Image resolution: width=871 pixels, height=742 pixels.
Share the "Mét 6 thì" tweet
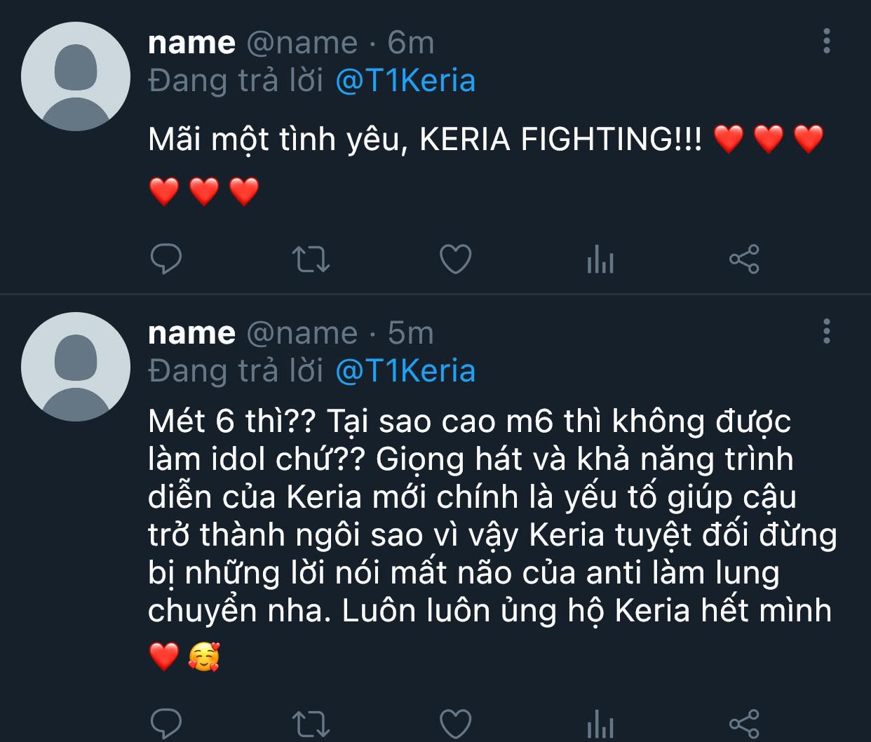point(744,723)
